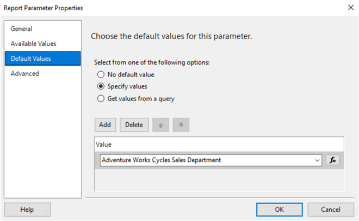
Task: Cancel the dialog changes
Action: (331, 210)
